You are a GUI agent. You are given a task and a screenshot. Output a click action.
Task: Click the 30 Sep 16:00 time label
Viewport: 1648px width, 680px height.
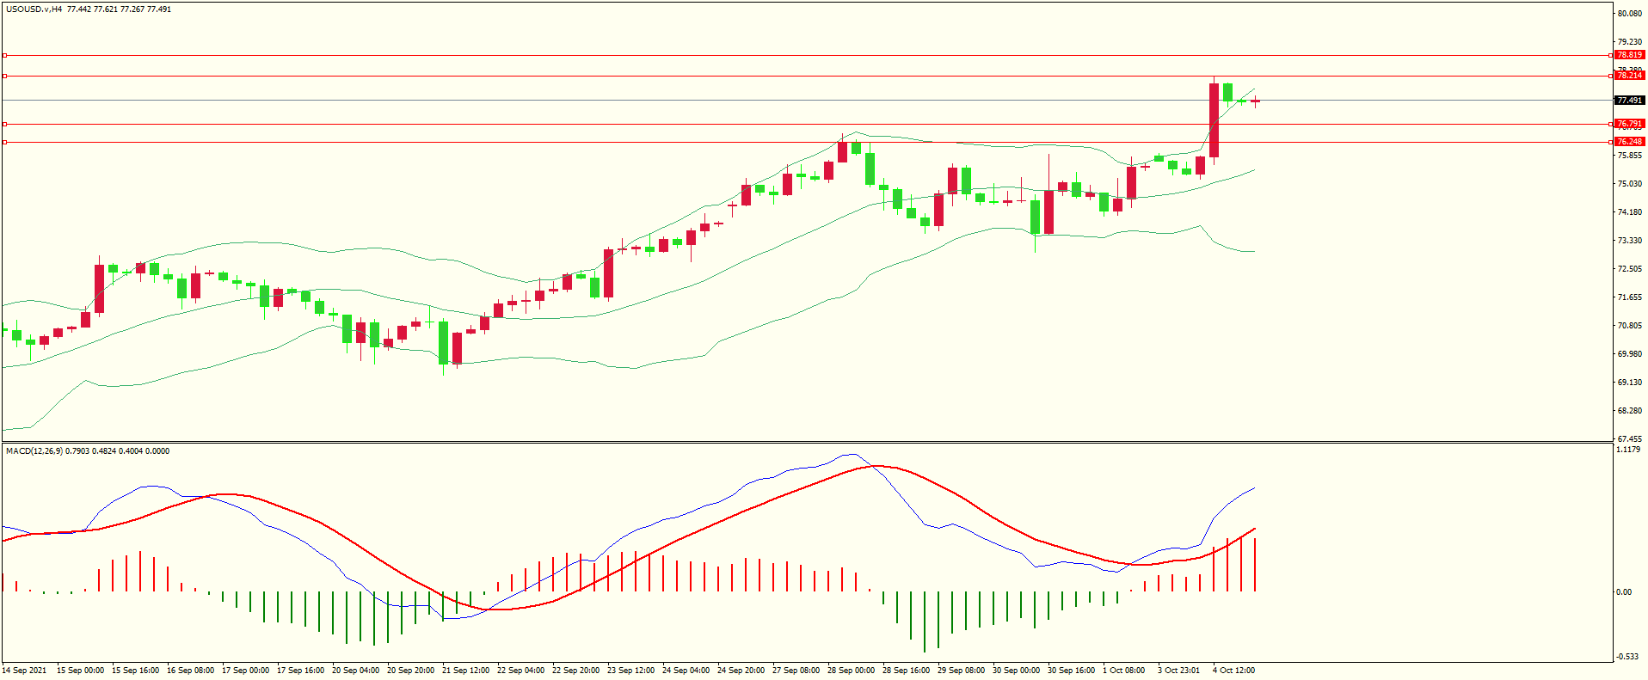[x=1072, y=671]
